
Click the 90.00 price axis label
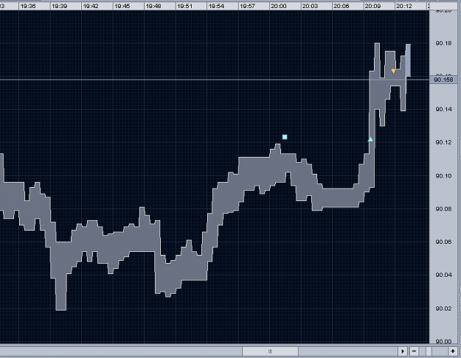443,341
